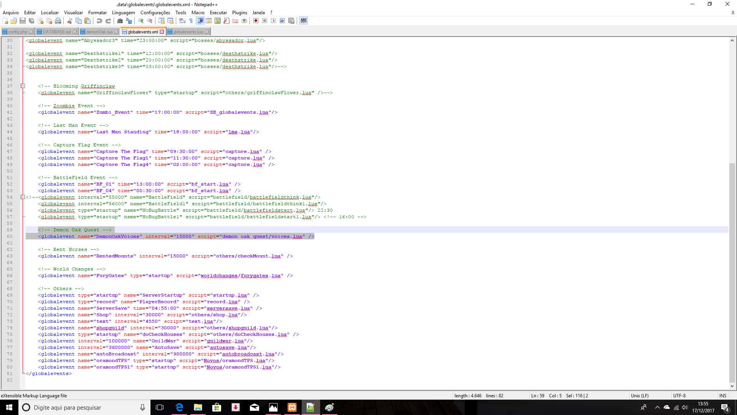Toggle synchronized vertical scrolling
The height and width of the screenshot is (415, 737).
[x=162, y=21]
